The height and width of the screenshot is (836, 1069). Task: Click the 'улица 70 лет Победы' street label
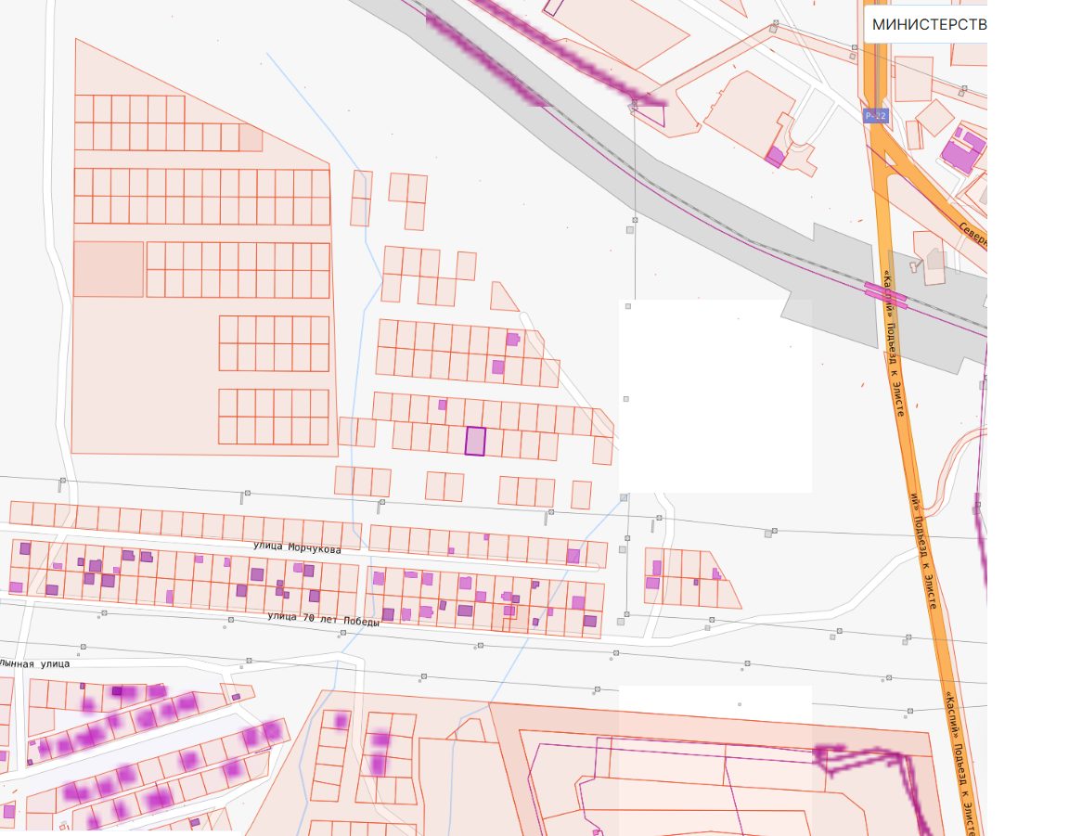pyautogui.click(x=323, y=619)
